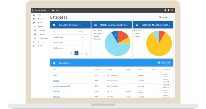Click the Setup power icon in the sidebar
The width and height of the screenshot is (206, 109).
point(34,42)
